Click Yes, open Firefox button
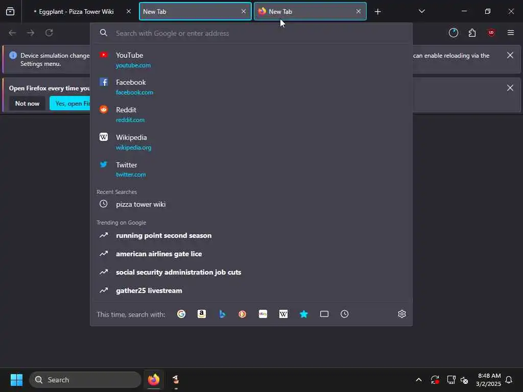523x392 pixels. tap(70, 103)
